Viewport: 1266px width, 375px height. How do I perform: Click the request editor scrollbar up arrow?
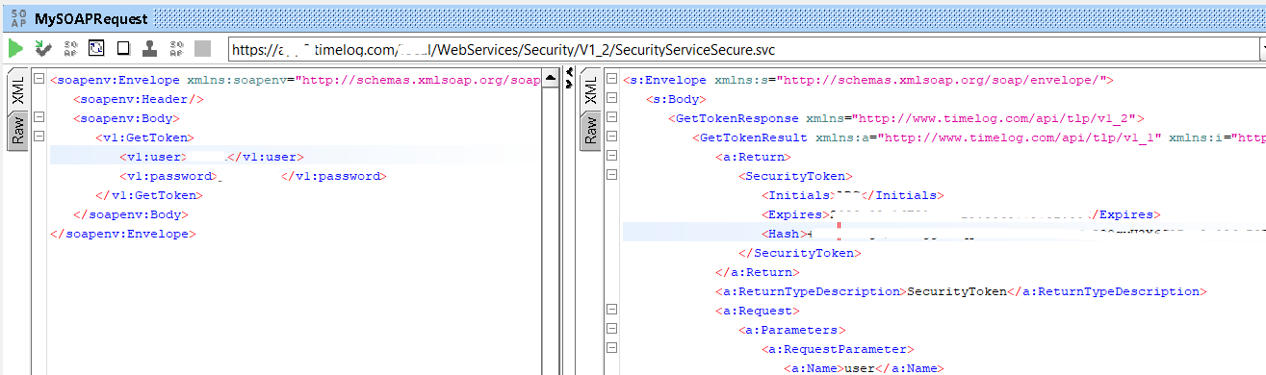click(551, 77)
